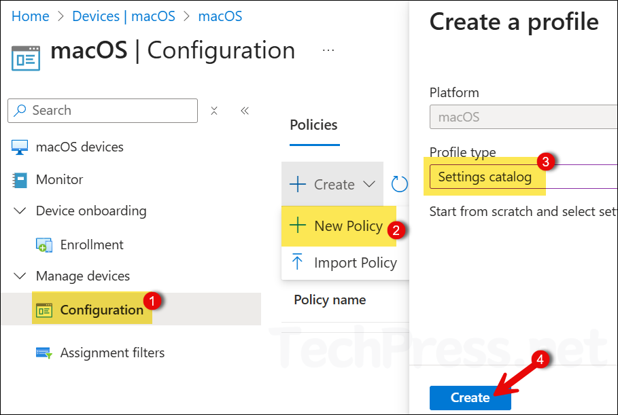Open the Create dropdown in the Policies toolbar
Viewport: 618px width, 415px height.
332,184
